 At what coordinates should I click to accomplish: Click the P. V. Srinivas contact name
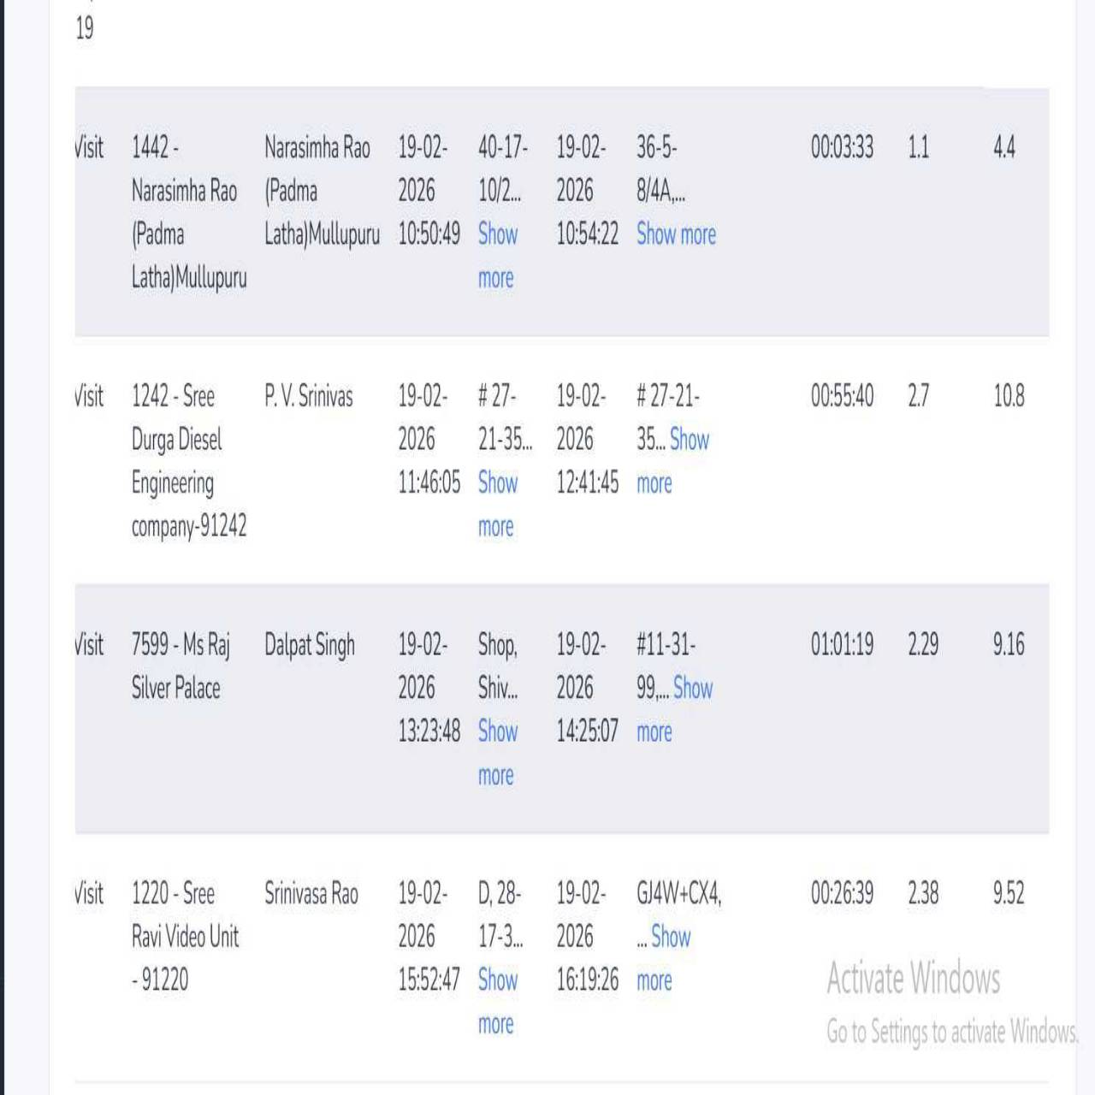(x=308, y=396)
